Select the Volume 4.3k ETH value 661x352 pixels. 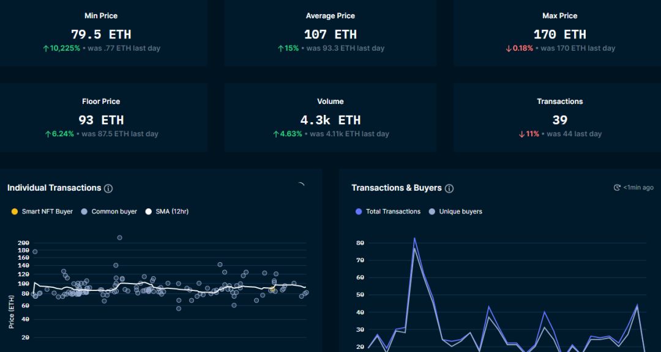(330, 120)
